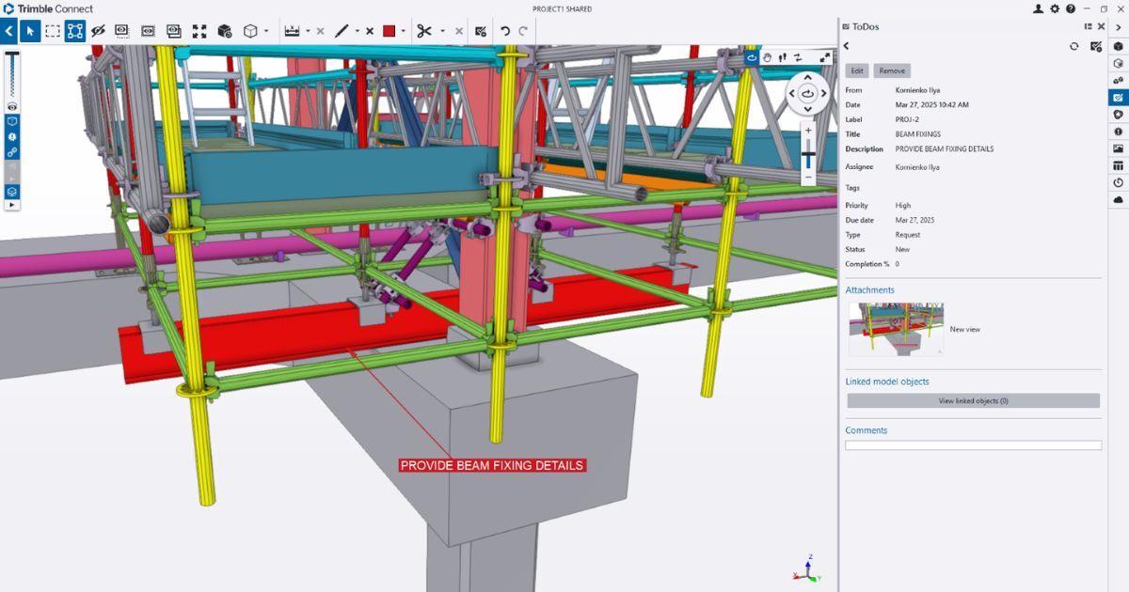Select the scissors clip plane tool
This screenshot has width=1129, height=592.
coord(424,30)
